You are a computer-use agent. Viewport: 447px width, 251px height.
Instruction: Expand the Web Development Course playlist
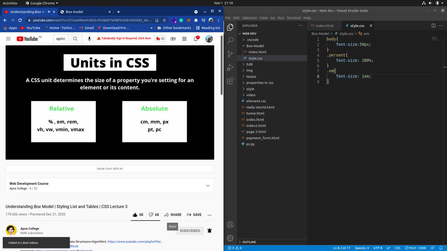pos(208,186)
